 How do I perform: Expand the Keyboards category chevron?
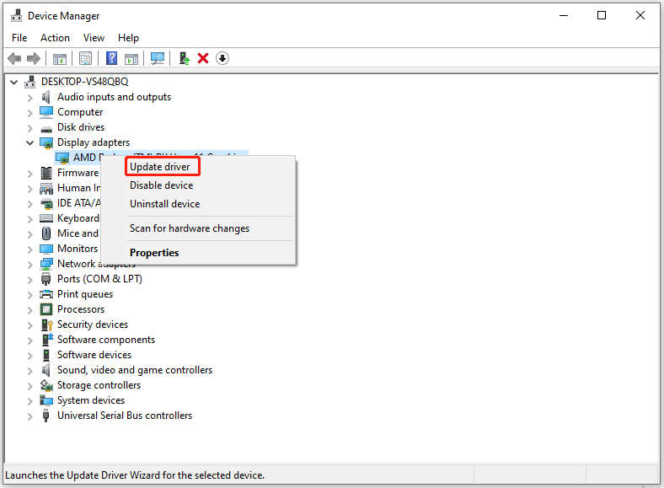coord(29,219)
